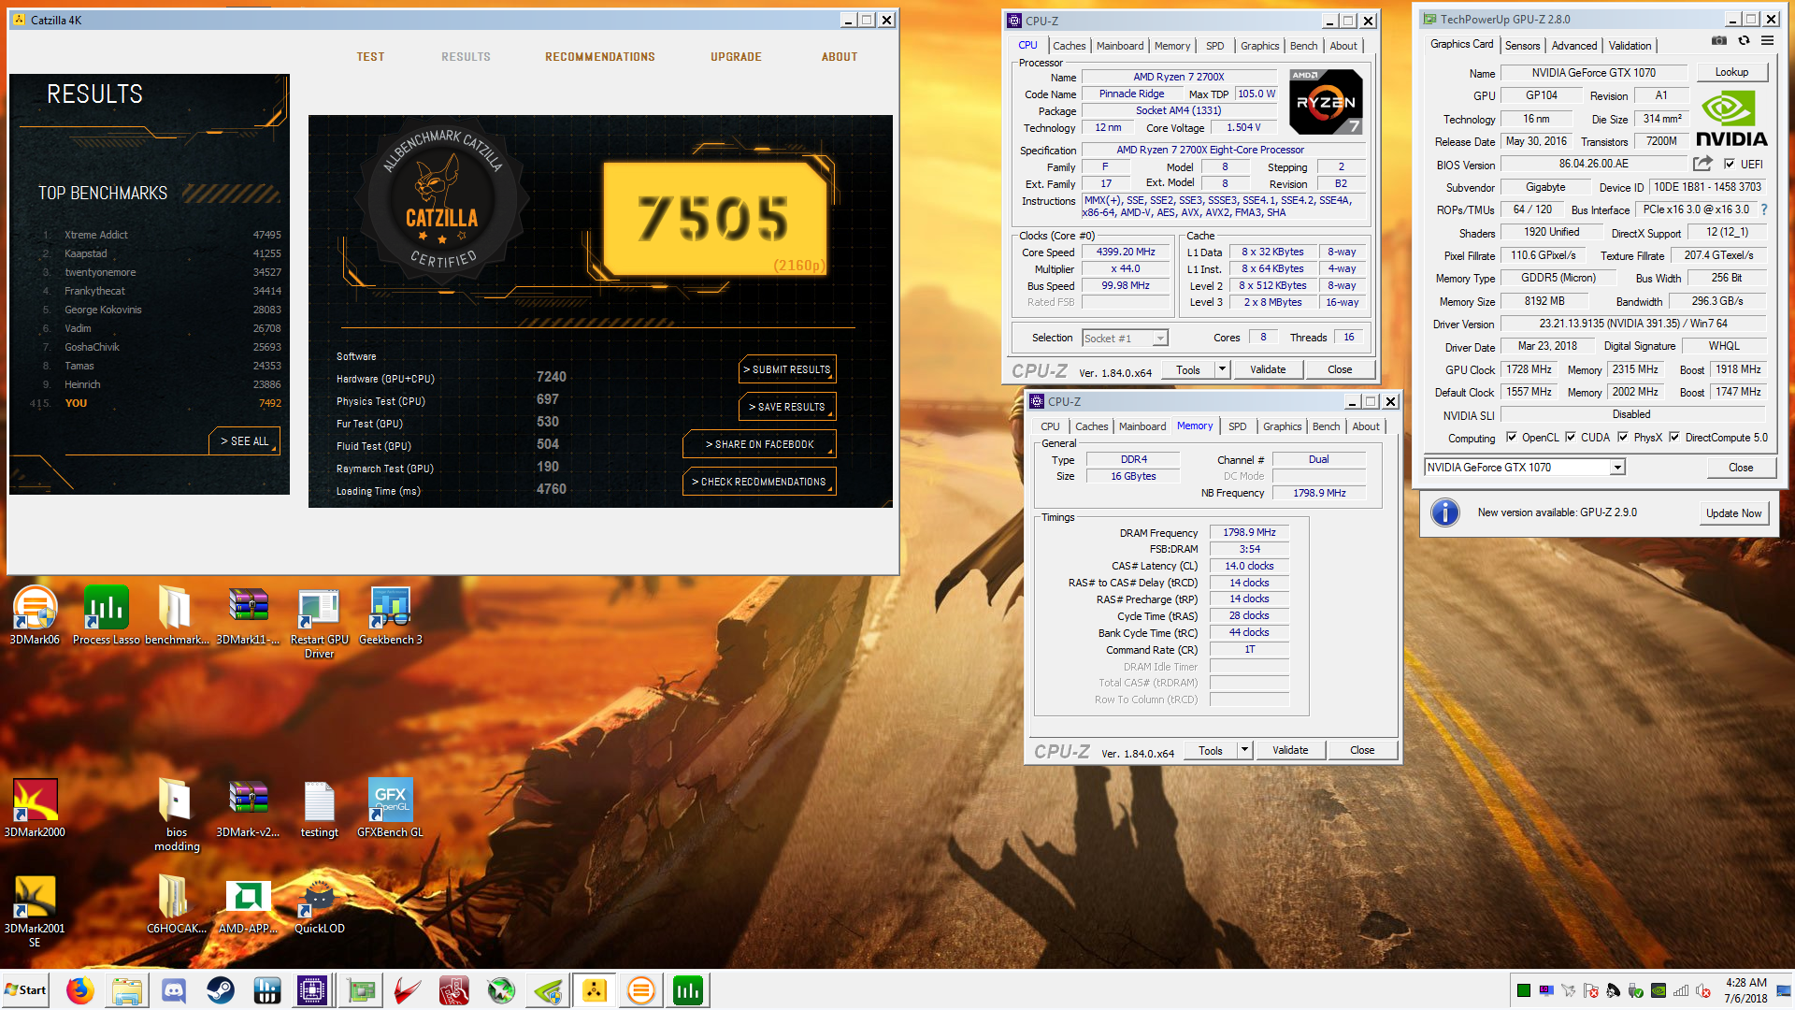Viewport: 1795px width, 1010px height.
Task: Click SEE ALL top benchmarks button
Action: (244, 441)
